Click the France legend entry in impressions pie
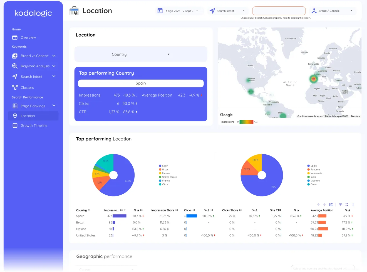The width and height of the screenshot is (367, 272). (164, 181)
